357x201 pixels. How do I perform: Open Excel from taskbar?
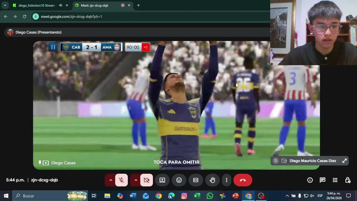(x=197, y=196)
